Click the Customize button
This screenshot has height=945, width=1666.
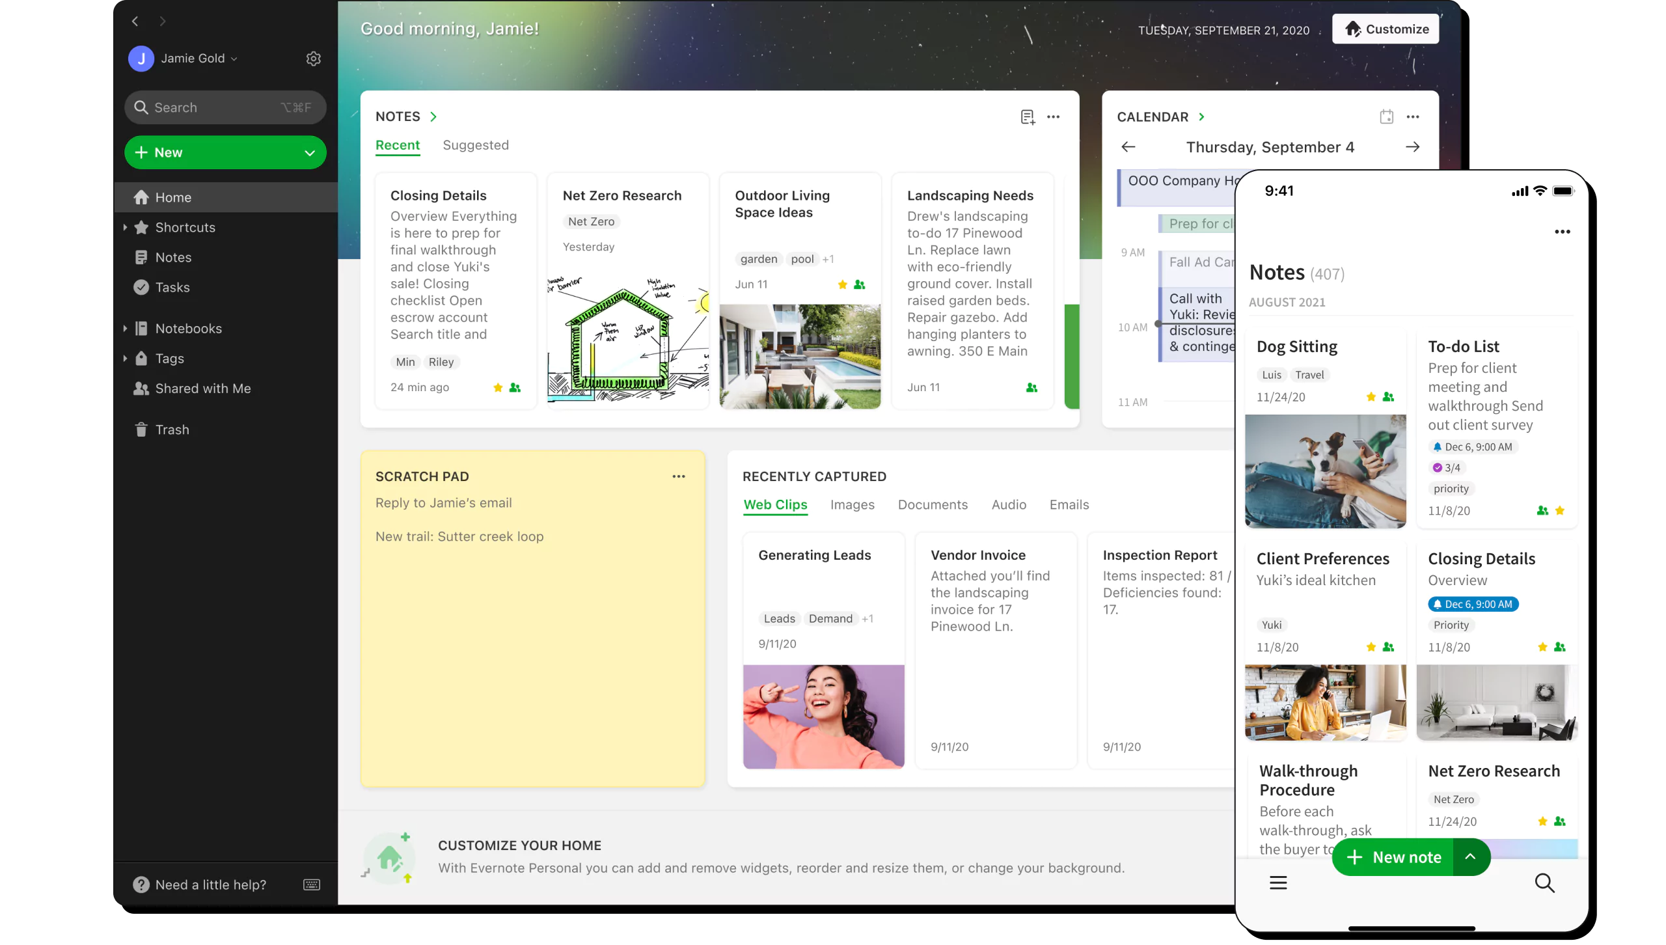tap(1386, 29)
